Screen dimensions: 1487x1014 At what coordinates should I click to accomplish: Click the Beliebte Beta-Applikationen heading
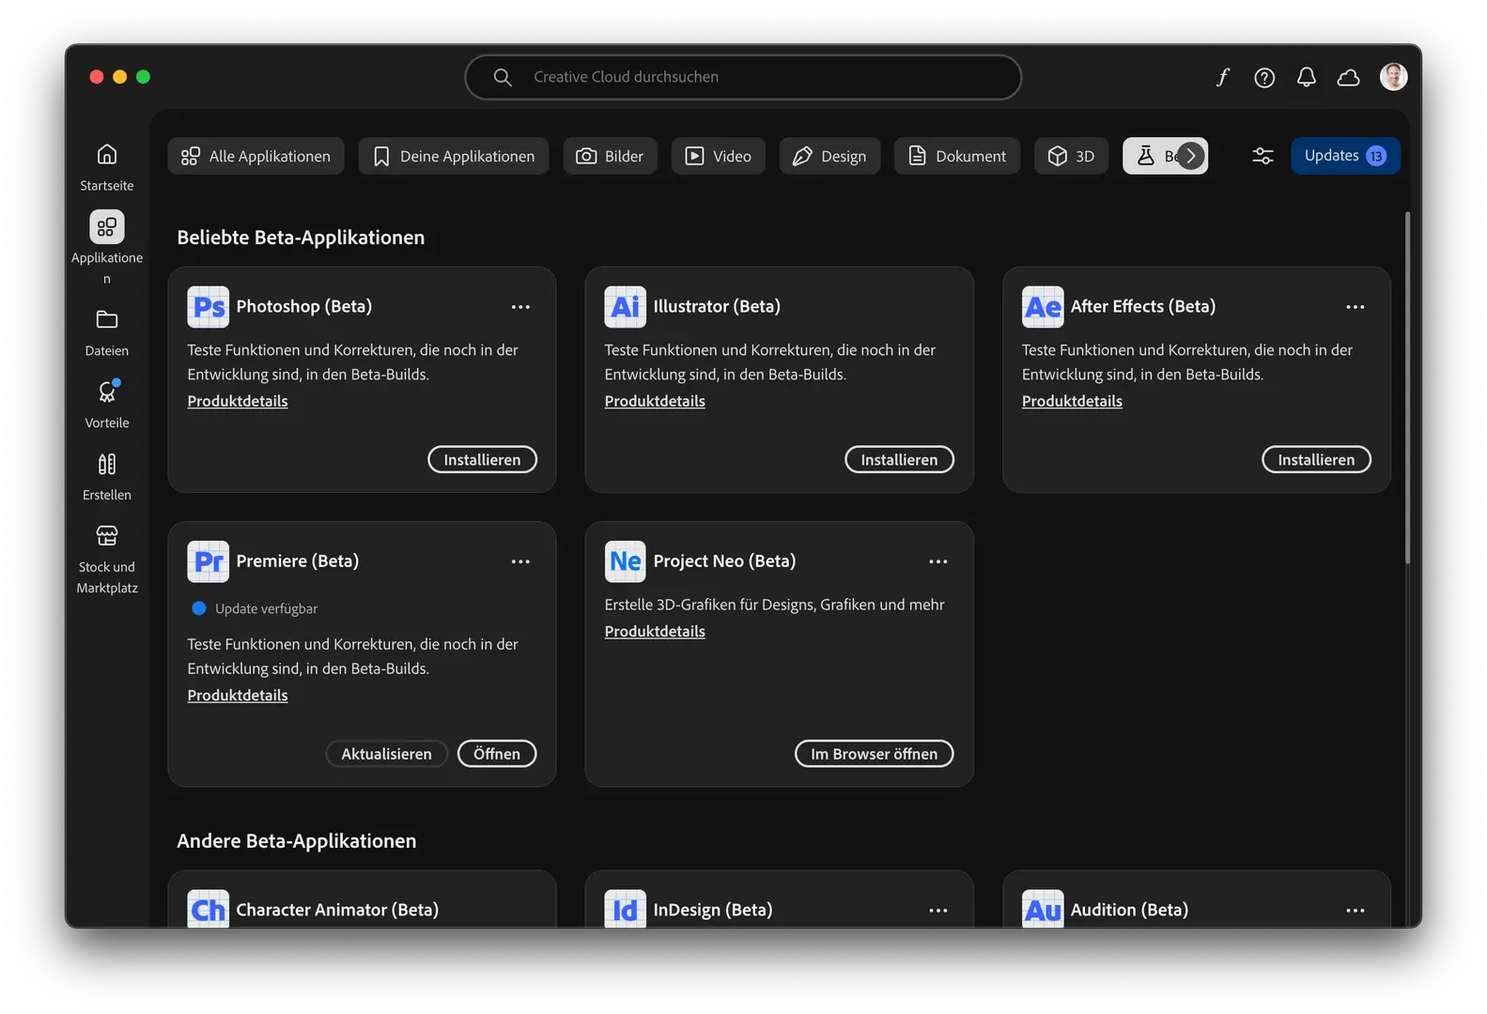pos(301,238)
